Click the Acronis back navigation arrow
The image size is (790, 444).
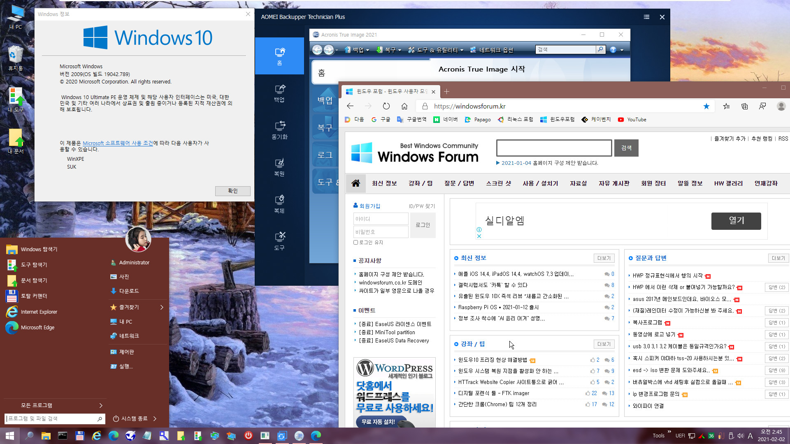coord(317,50)
